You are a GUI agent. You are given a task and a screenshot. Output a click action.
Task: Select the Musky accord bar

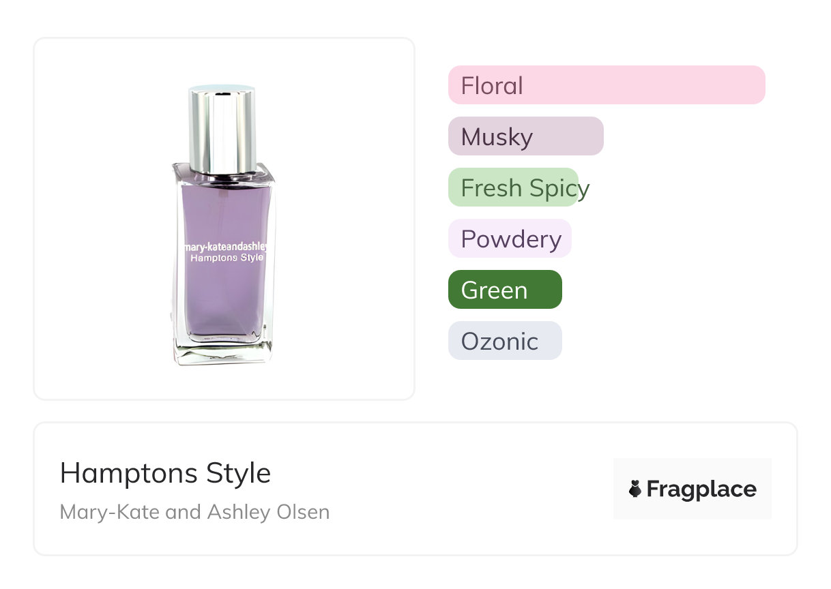pos(525,136)
